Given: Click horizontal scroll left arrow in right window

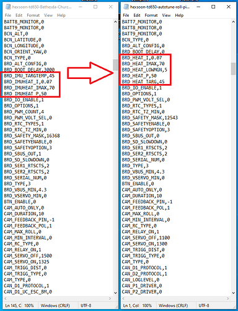Looking at the screenshot, I should pos(123,299).
